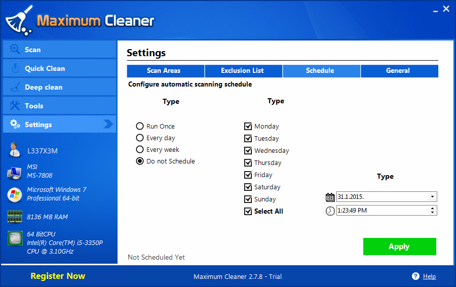This screenshot has width=456, height=287.
Task: Open the Deep clean section
Action: [x=59, y=87]
